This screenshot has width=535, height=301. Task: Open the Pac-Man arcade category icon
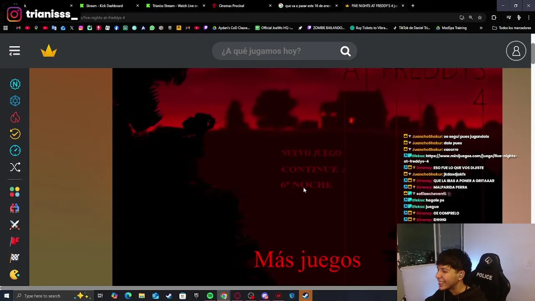pyautogui.click(x=15, y=275)
